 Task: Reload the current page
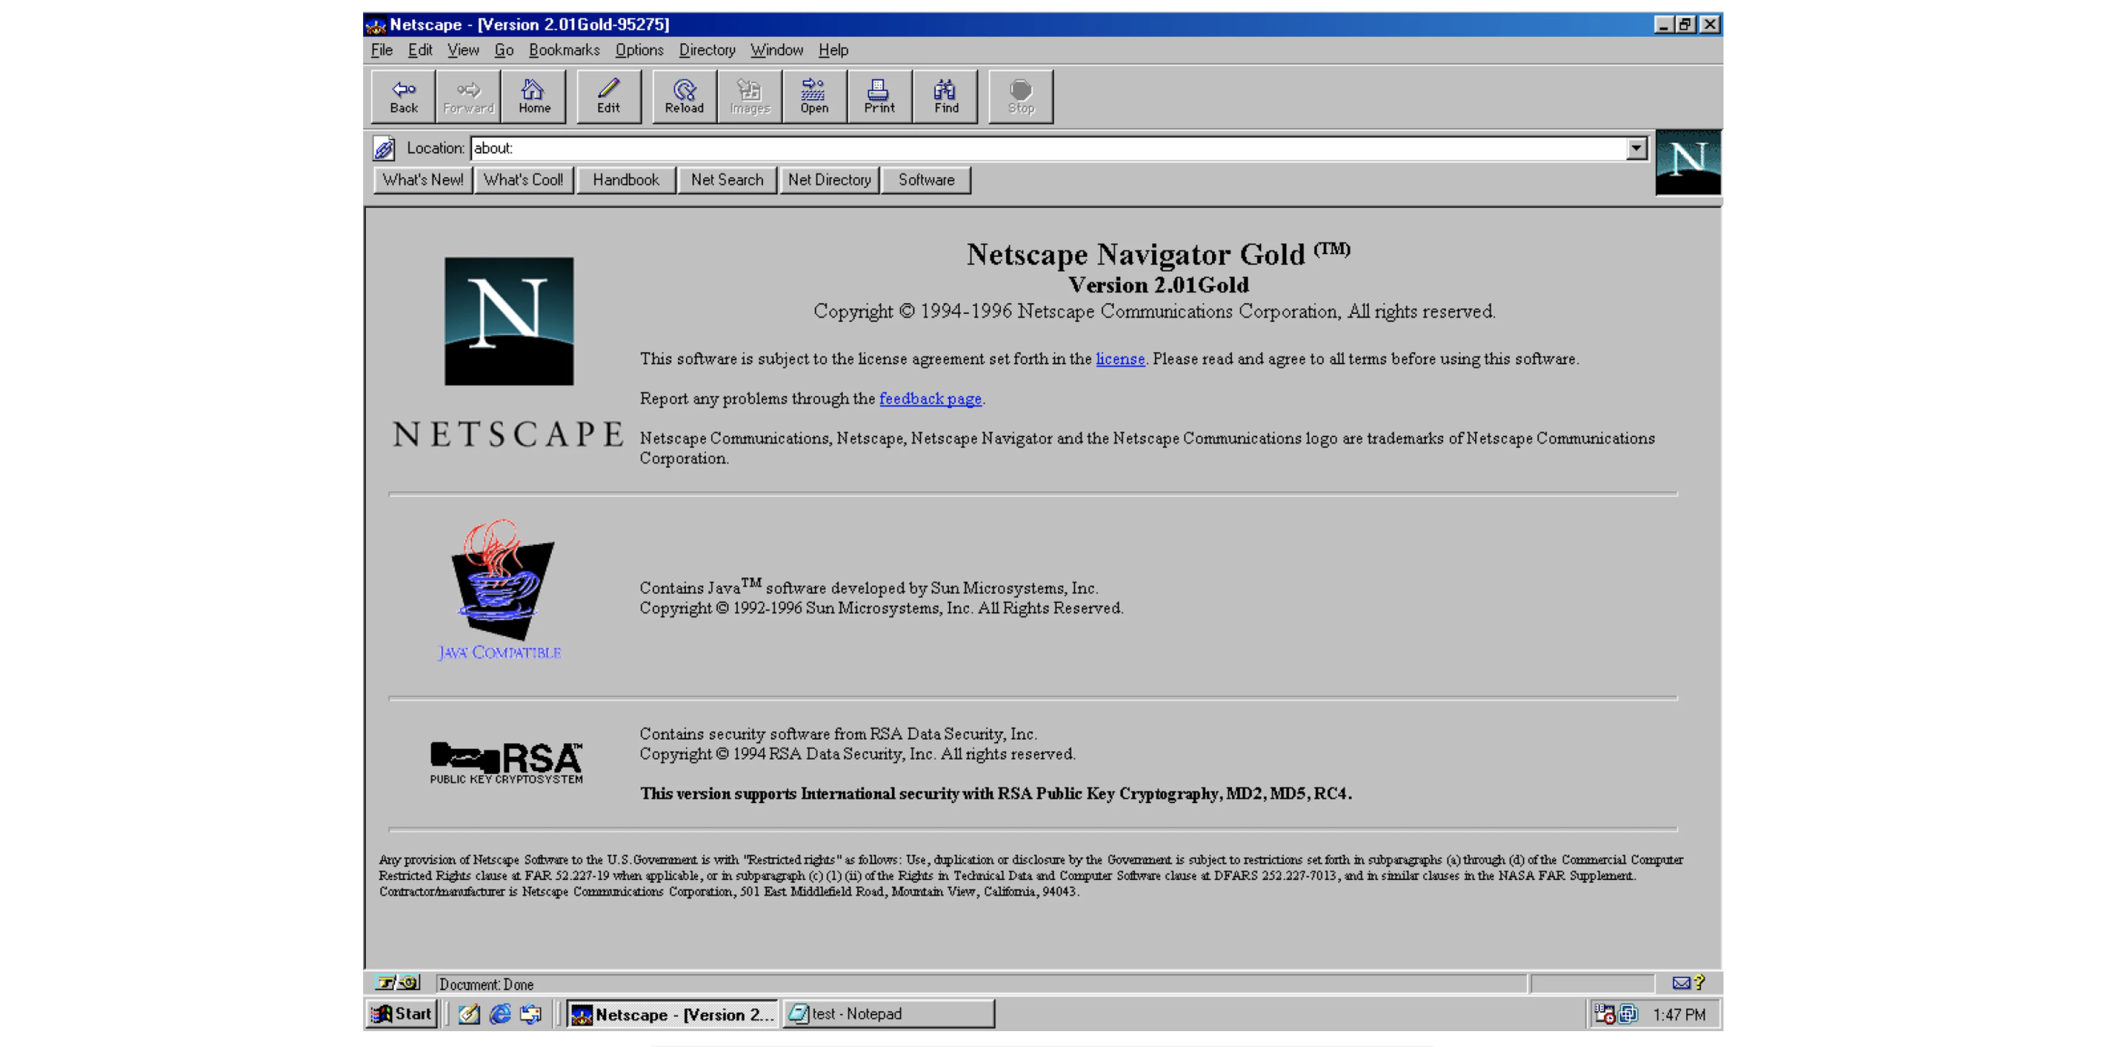pyautogui.click(x=684, y=96)
